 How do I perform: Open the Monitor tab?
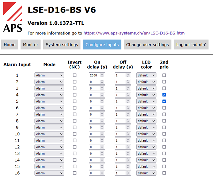coord(30,44)
